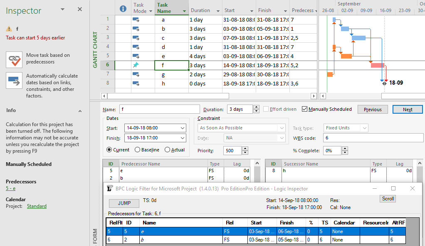Click the BPC Logic Filter app icon
This screenshot has width=425, height=246.
pyautogui.click(x=109, y=188)
